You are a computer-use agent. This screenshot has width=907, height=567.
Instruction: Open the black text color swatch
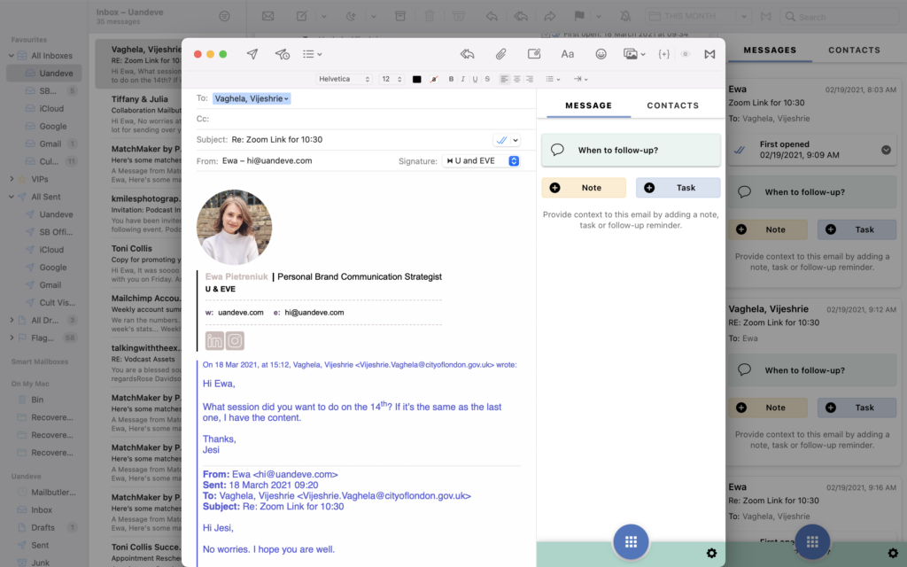(x=416, y=79)
